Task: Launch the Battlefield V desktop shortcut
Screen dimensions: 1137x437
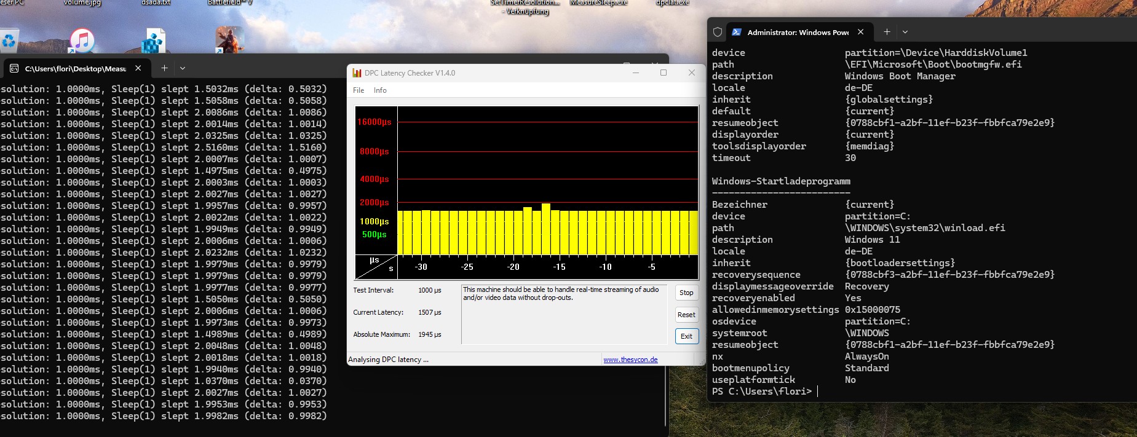Action: click(x=229, y=40)
